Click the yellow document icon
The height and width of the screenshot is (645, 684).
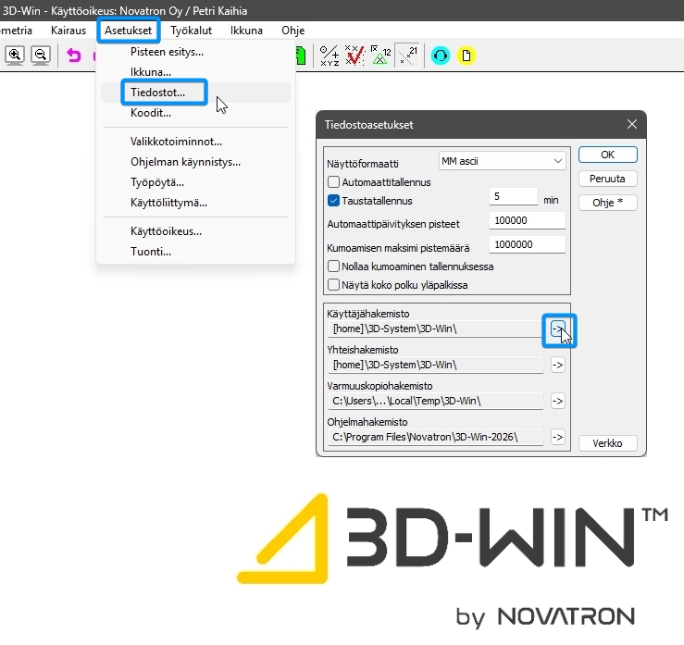(466, 56)
